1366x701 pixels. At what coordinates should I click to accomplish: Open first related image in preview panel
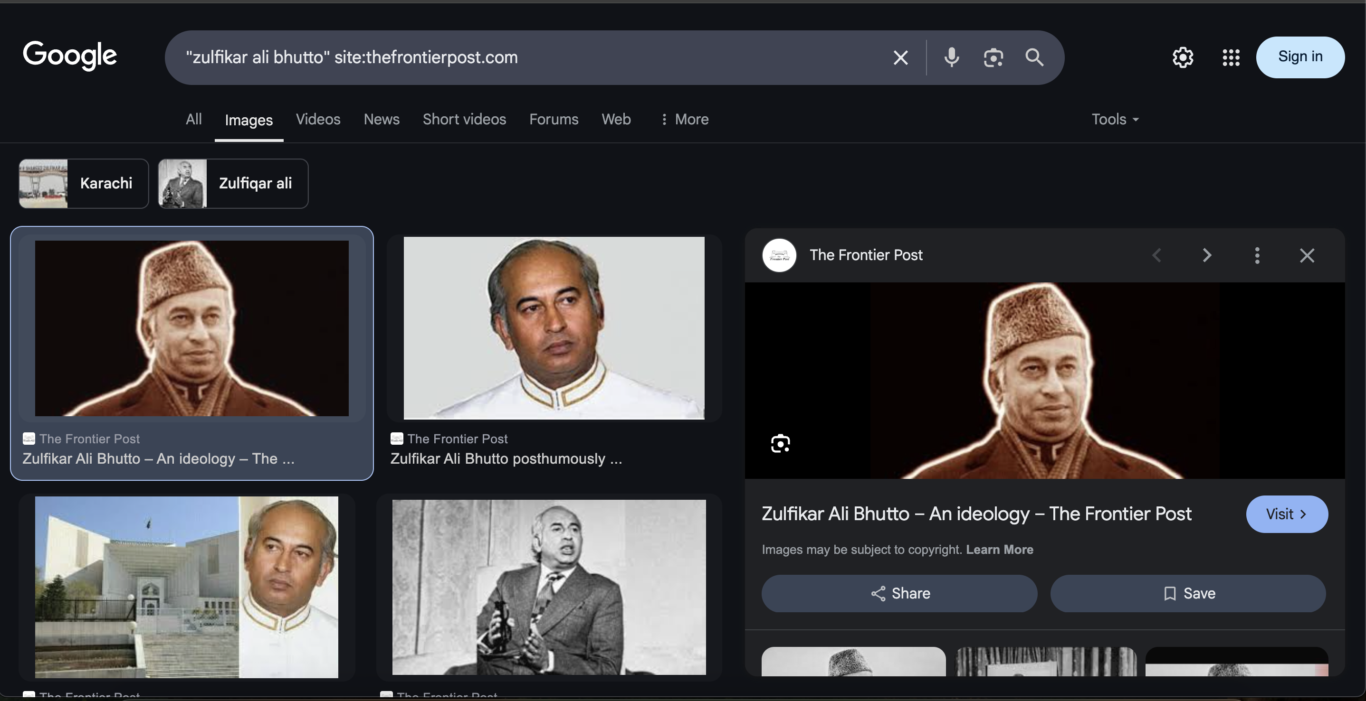[853, 661]
